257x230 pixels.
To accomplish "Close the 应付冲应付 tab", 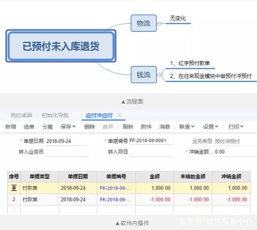I will (119, 115).
